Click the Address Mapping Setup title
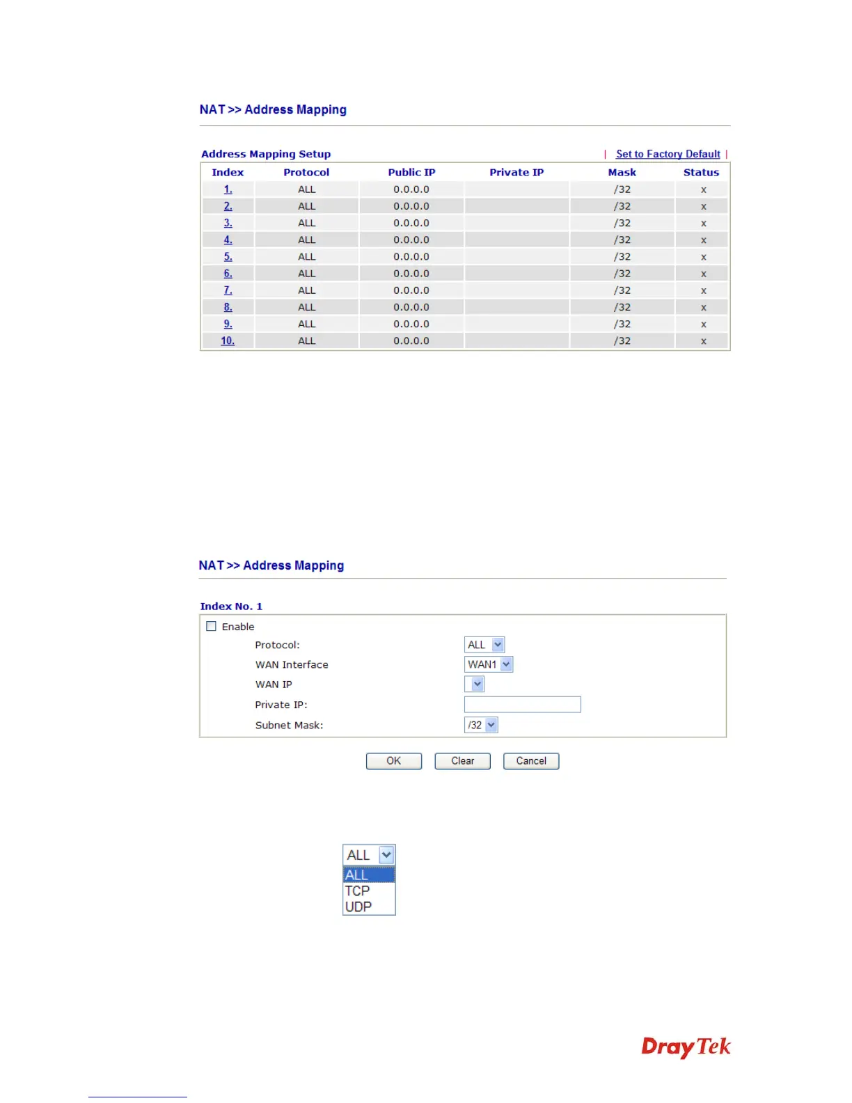 coord(266,154)
